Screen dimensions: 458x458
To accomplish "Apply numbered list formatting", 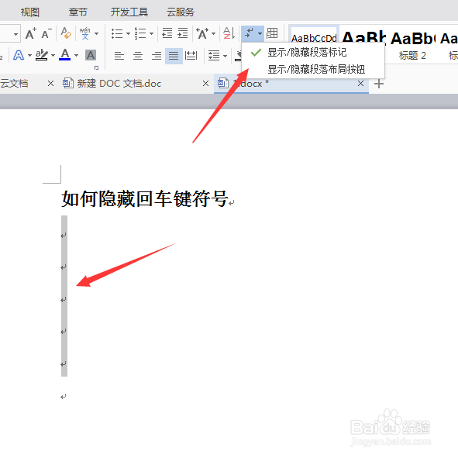I will click(140, 33).
